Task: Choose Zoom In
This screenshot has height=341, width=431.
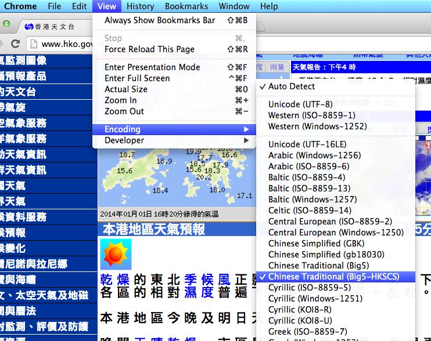Action: (x=174, y=100)
